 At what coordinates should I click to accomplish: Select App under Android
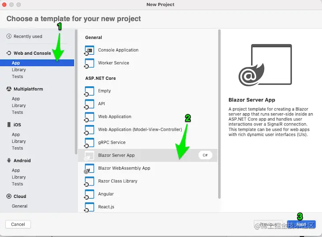click(16, 170)
